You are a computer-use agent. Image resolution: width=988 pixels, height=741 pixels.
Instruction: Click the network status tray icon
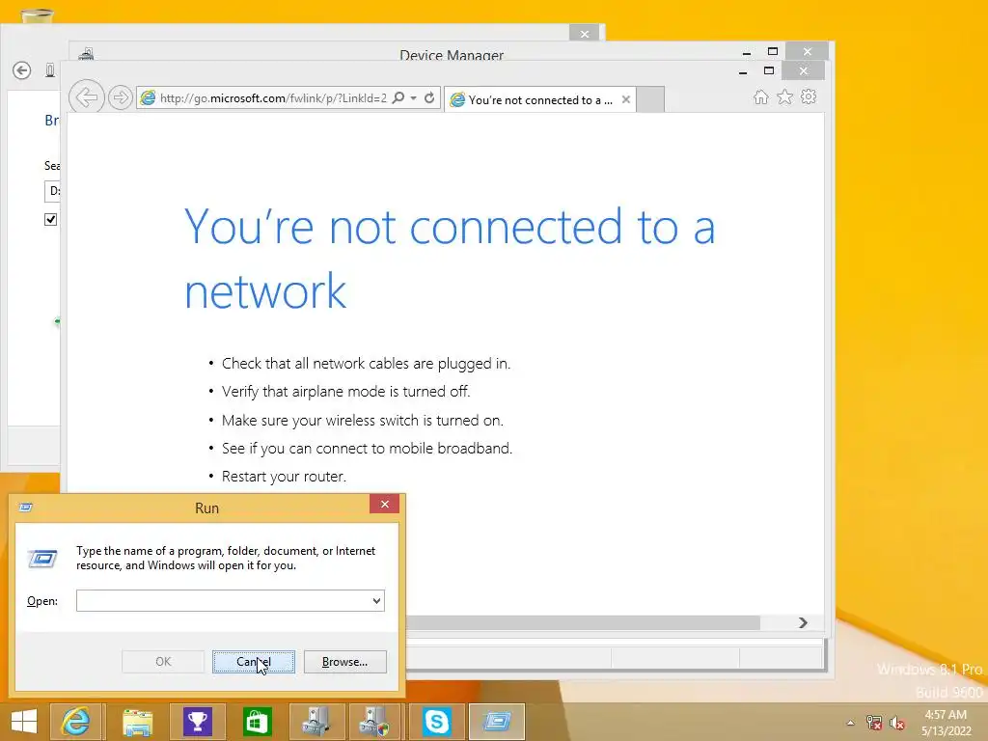click(x=874, y=723)
